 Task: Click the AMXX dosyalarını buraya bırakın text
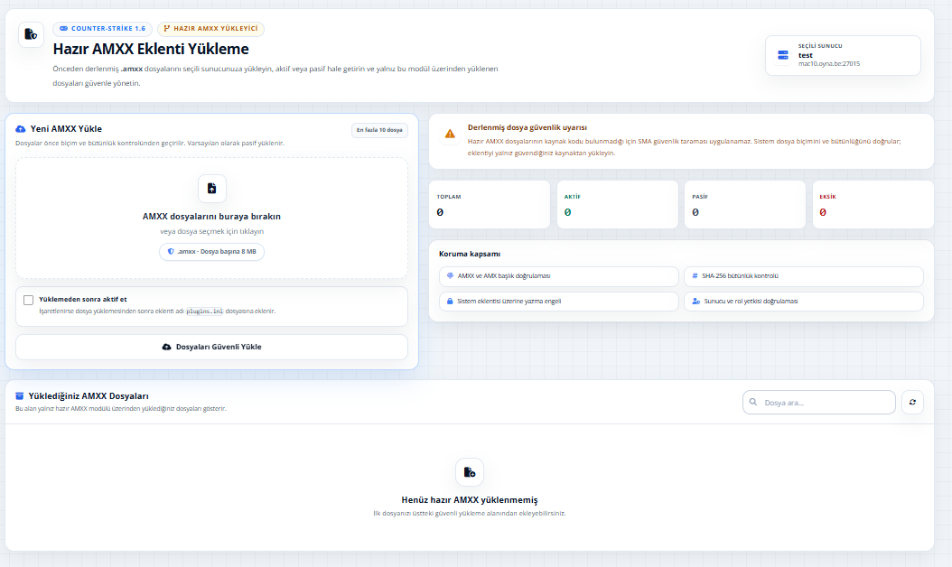(212, 216)
